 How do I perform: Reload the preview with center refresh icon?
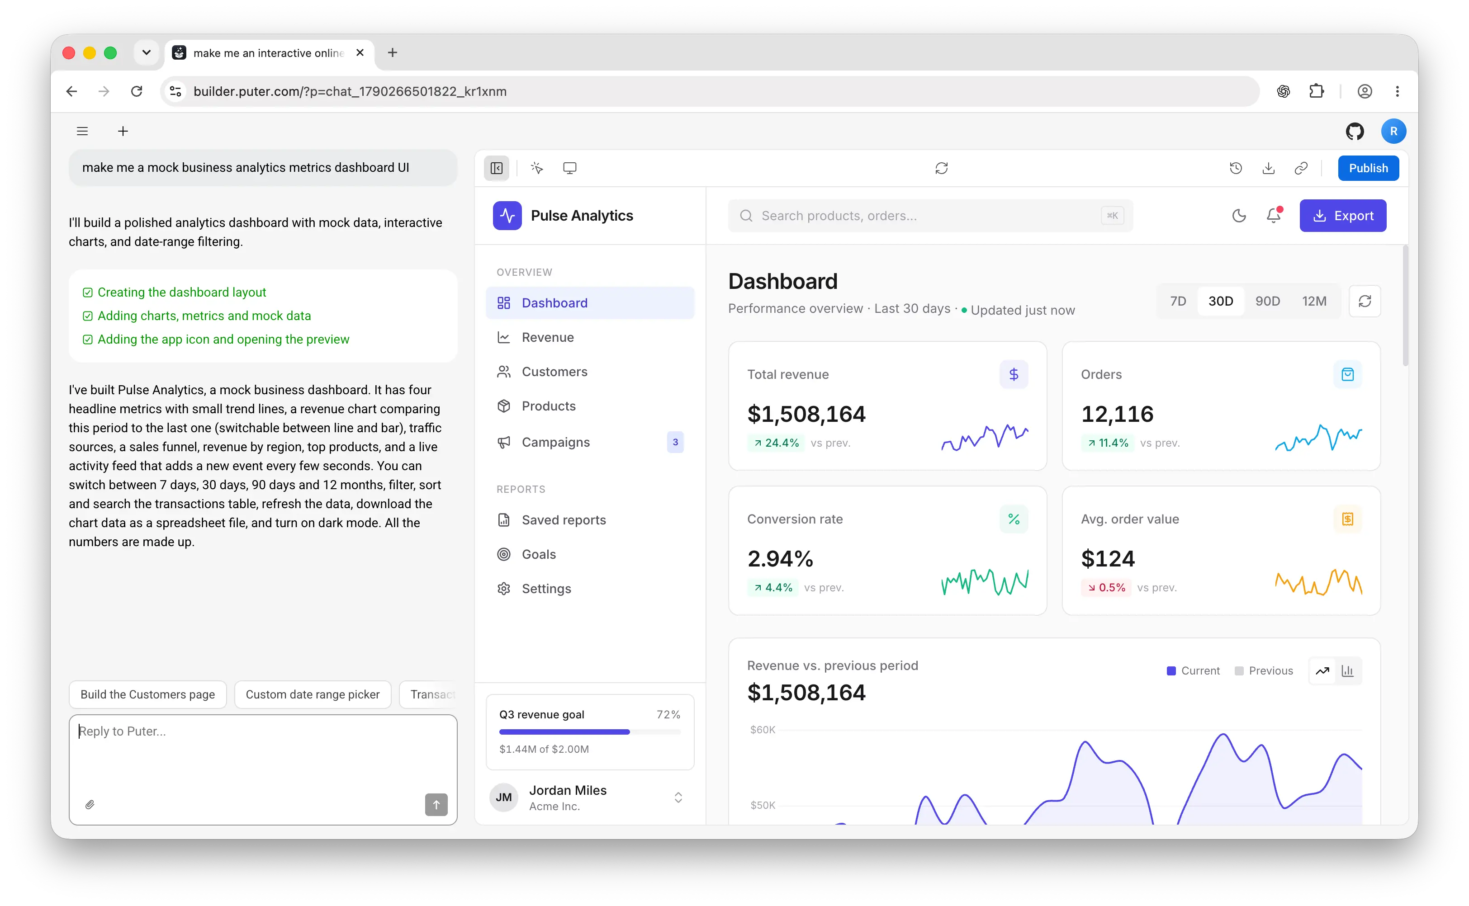(941, 168)
